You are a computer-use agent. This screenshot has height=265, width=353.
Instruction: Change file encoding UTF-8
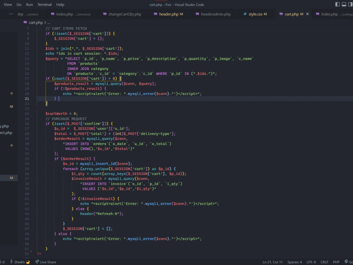tap(311, 262)
